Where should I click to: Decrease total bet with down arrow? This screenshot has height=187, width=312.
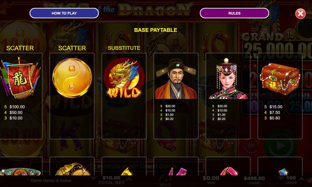click(x=94, y=178)
